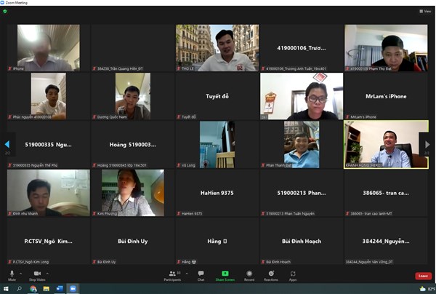Image resolution: width=436 pixels, height=294 pixels.
Task: Select the Kim Phương video tile
Action: [133, 192]
